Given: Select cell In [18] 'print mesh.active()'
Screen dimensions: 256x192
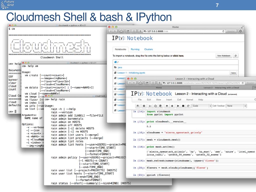Looking at the screenshot, I should 201,147.
